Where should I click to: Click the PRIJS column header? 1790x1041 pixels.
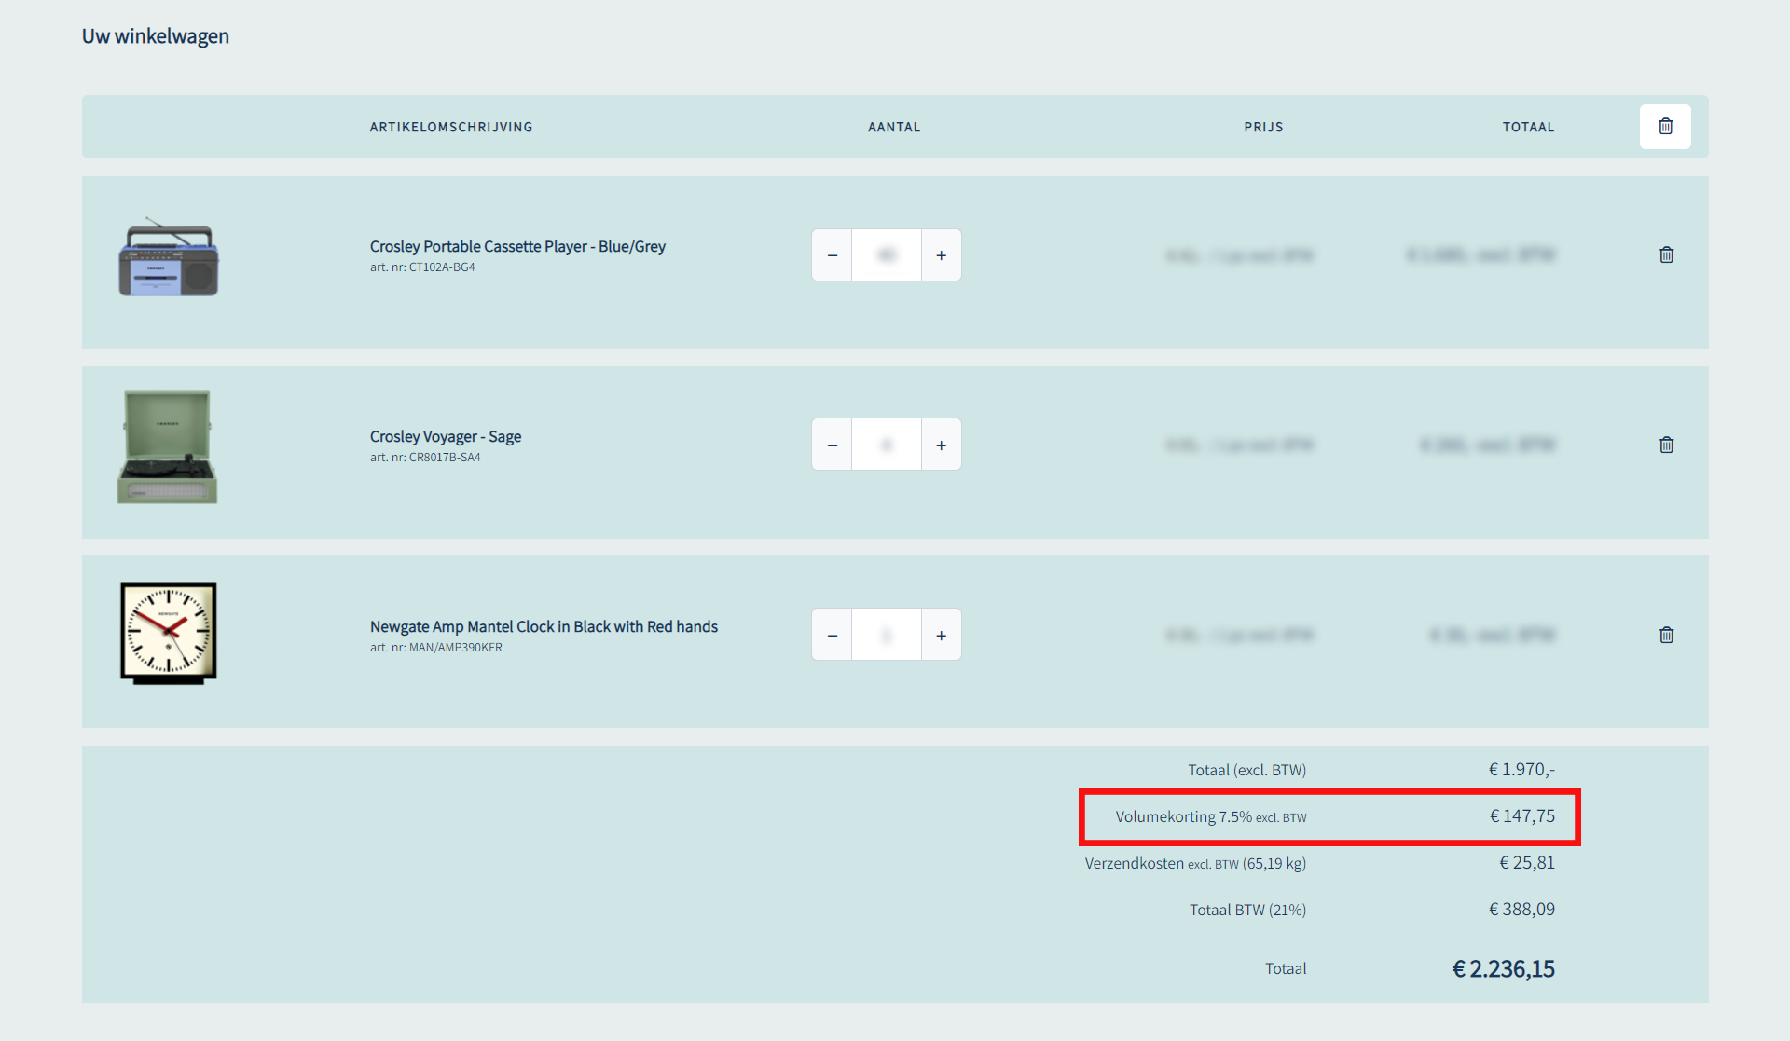click(x=1263, y=127)
